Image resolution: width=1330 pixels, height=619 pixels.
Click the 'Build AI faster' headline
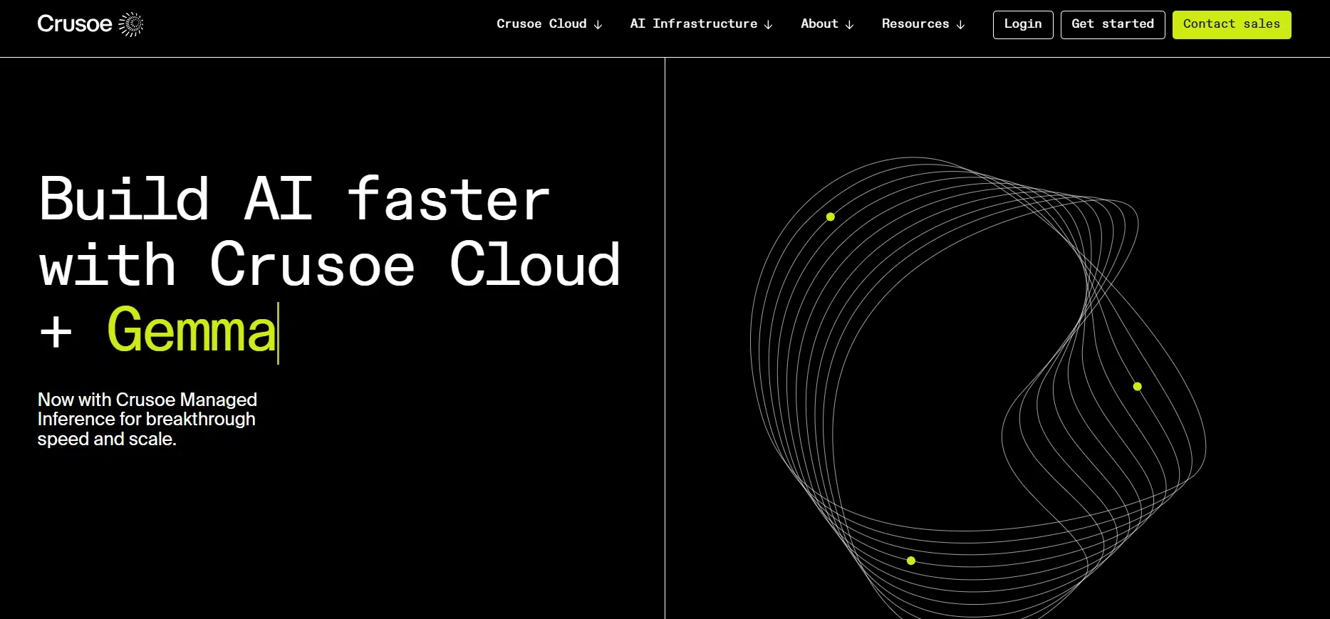[x=294, y=199]
